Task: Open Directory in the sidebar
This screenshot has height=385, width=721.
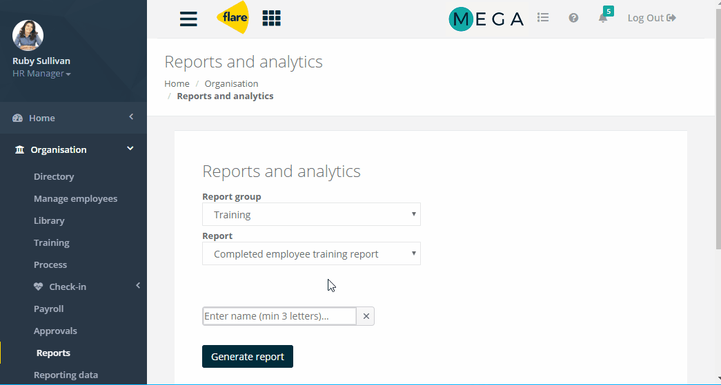Action: coord(54,177)
